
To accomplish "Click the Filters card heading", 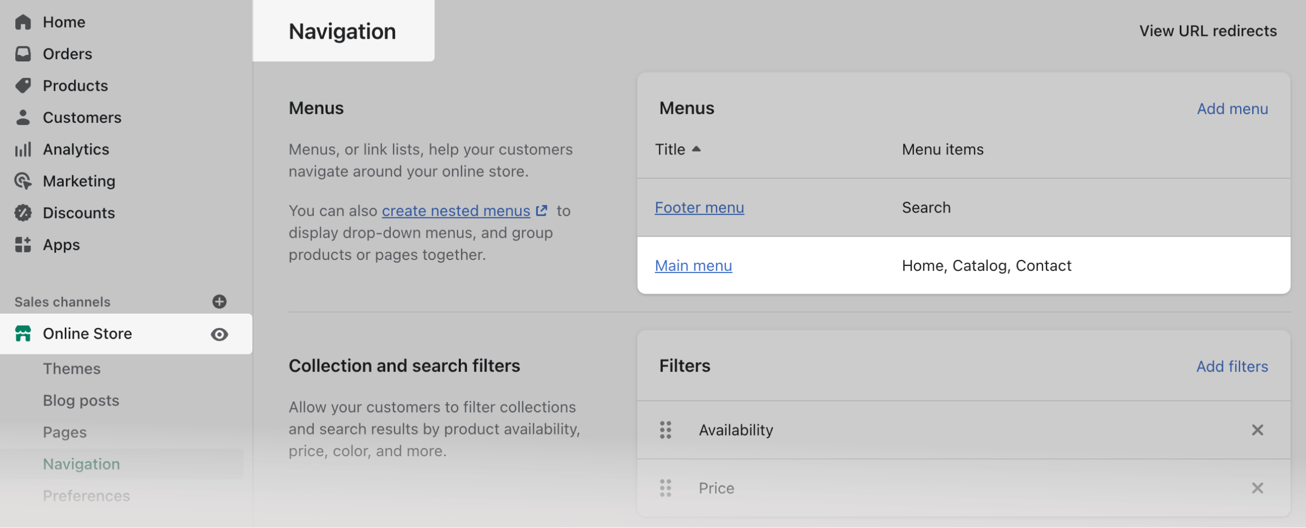I will 685,366.
